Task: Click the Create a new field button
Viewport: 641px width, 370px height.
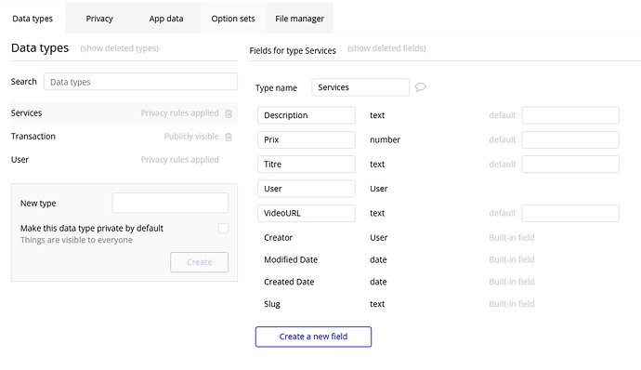Action: pyautogui.click(x=314, y=337)
